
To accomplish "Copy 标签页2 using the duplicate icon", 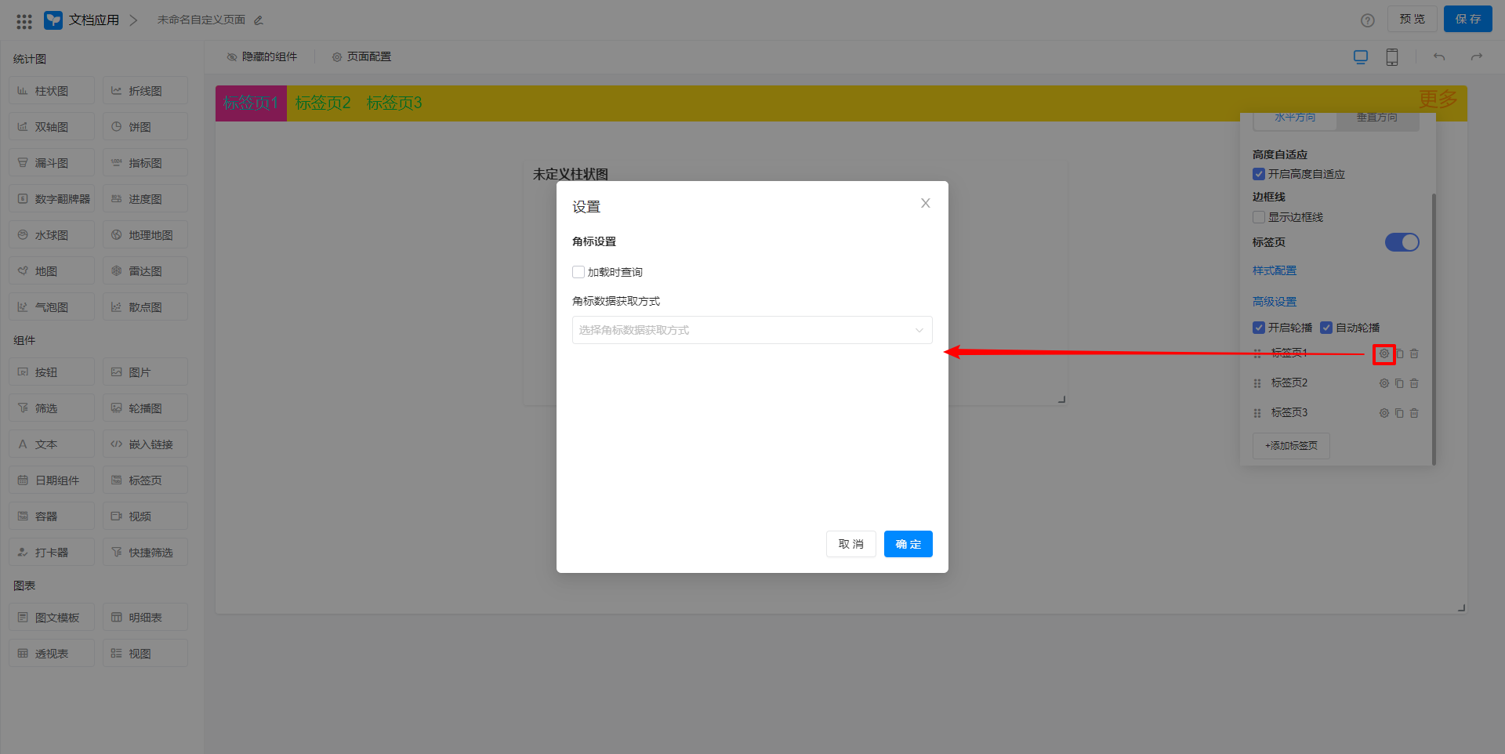I will click(1399, 383).
